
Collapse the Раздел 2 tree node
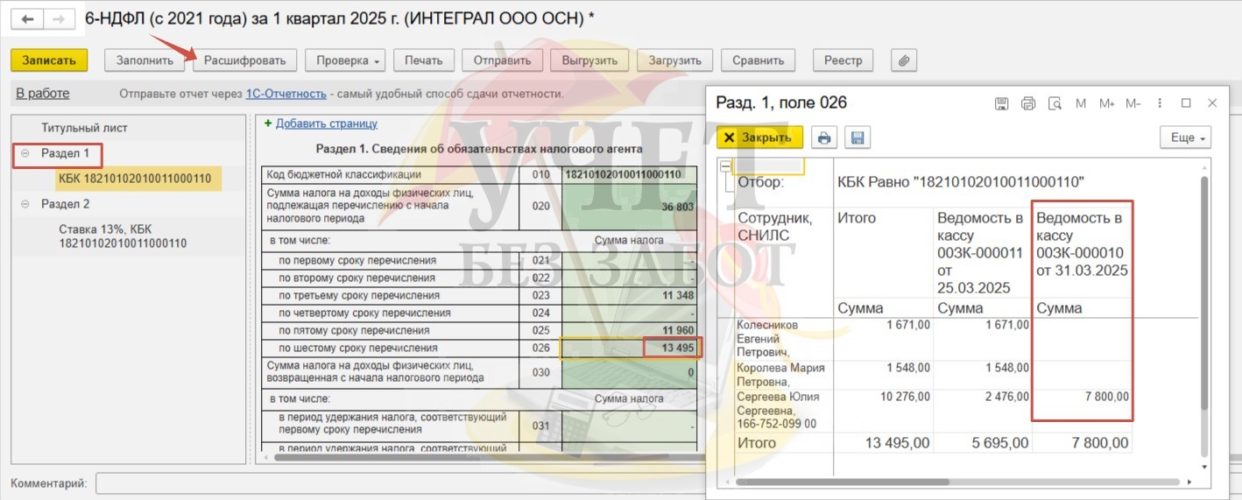[25, 204]
